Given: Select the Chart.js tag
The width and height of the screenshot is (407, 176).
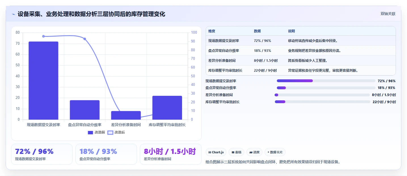Looking at the screenshot, I should pos(216,152).
